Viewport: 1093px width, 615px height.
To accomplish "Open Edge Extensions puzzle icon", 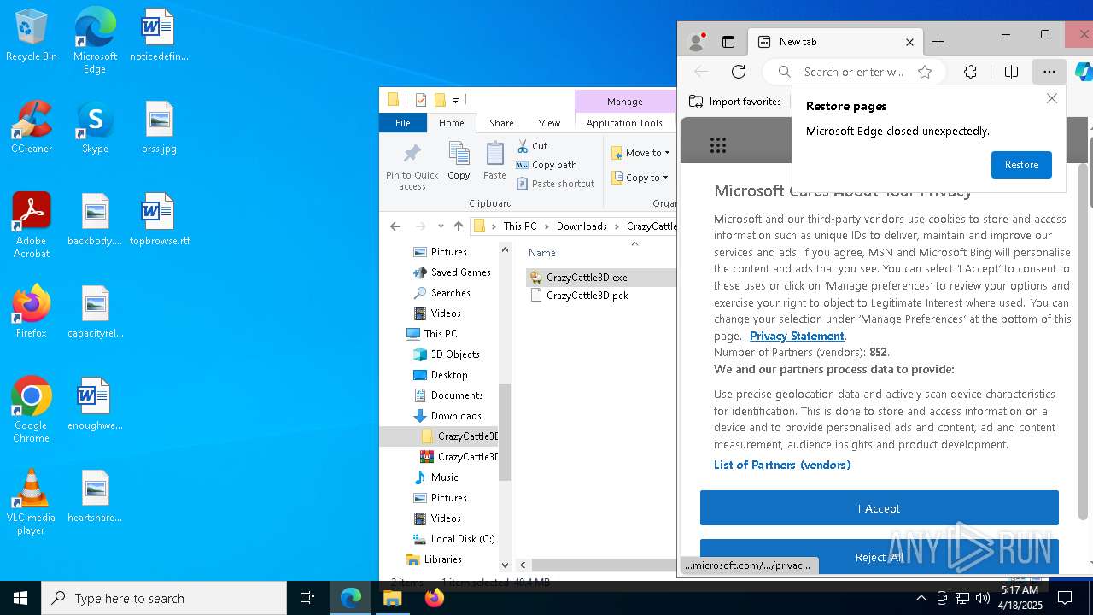I will (x=970, y=72).
